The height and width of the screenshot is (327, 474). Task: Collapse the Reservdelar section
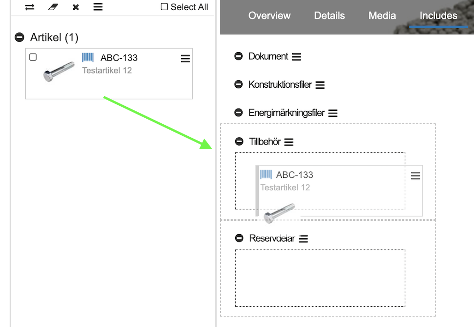click(x=239, y=238)
